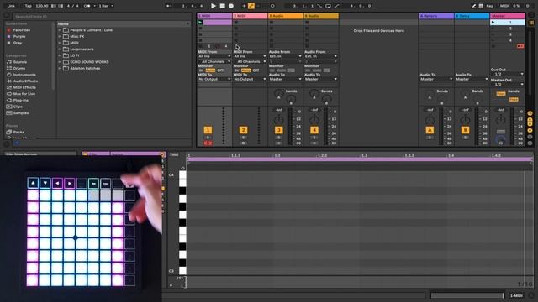
Task: Open the Samples category
Action: point(21,113)
